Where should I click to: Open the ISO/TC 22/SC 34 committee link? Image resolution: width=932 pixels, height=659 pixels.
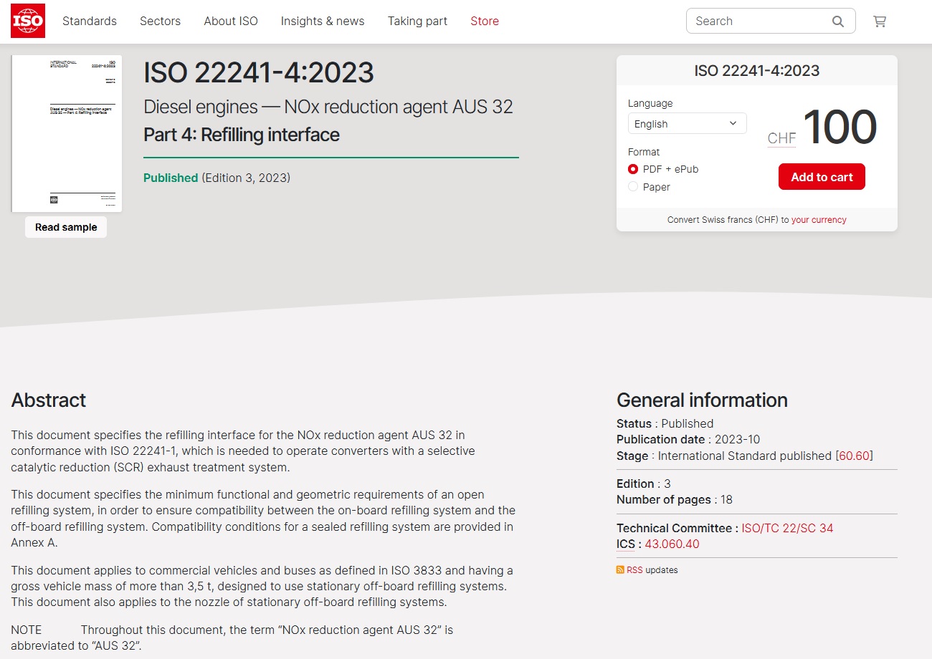787,528
